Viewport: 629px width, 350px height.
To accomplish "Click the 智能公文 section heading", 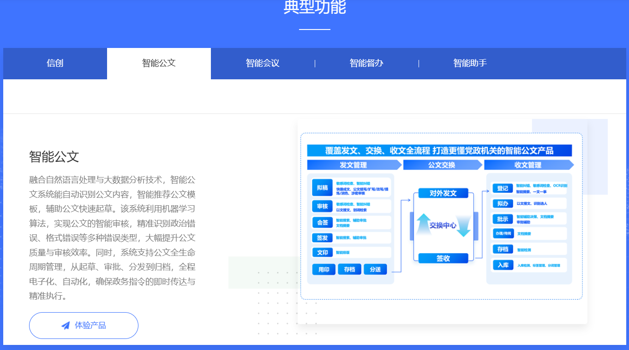I will 54,157.
